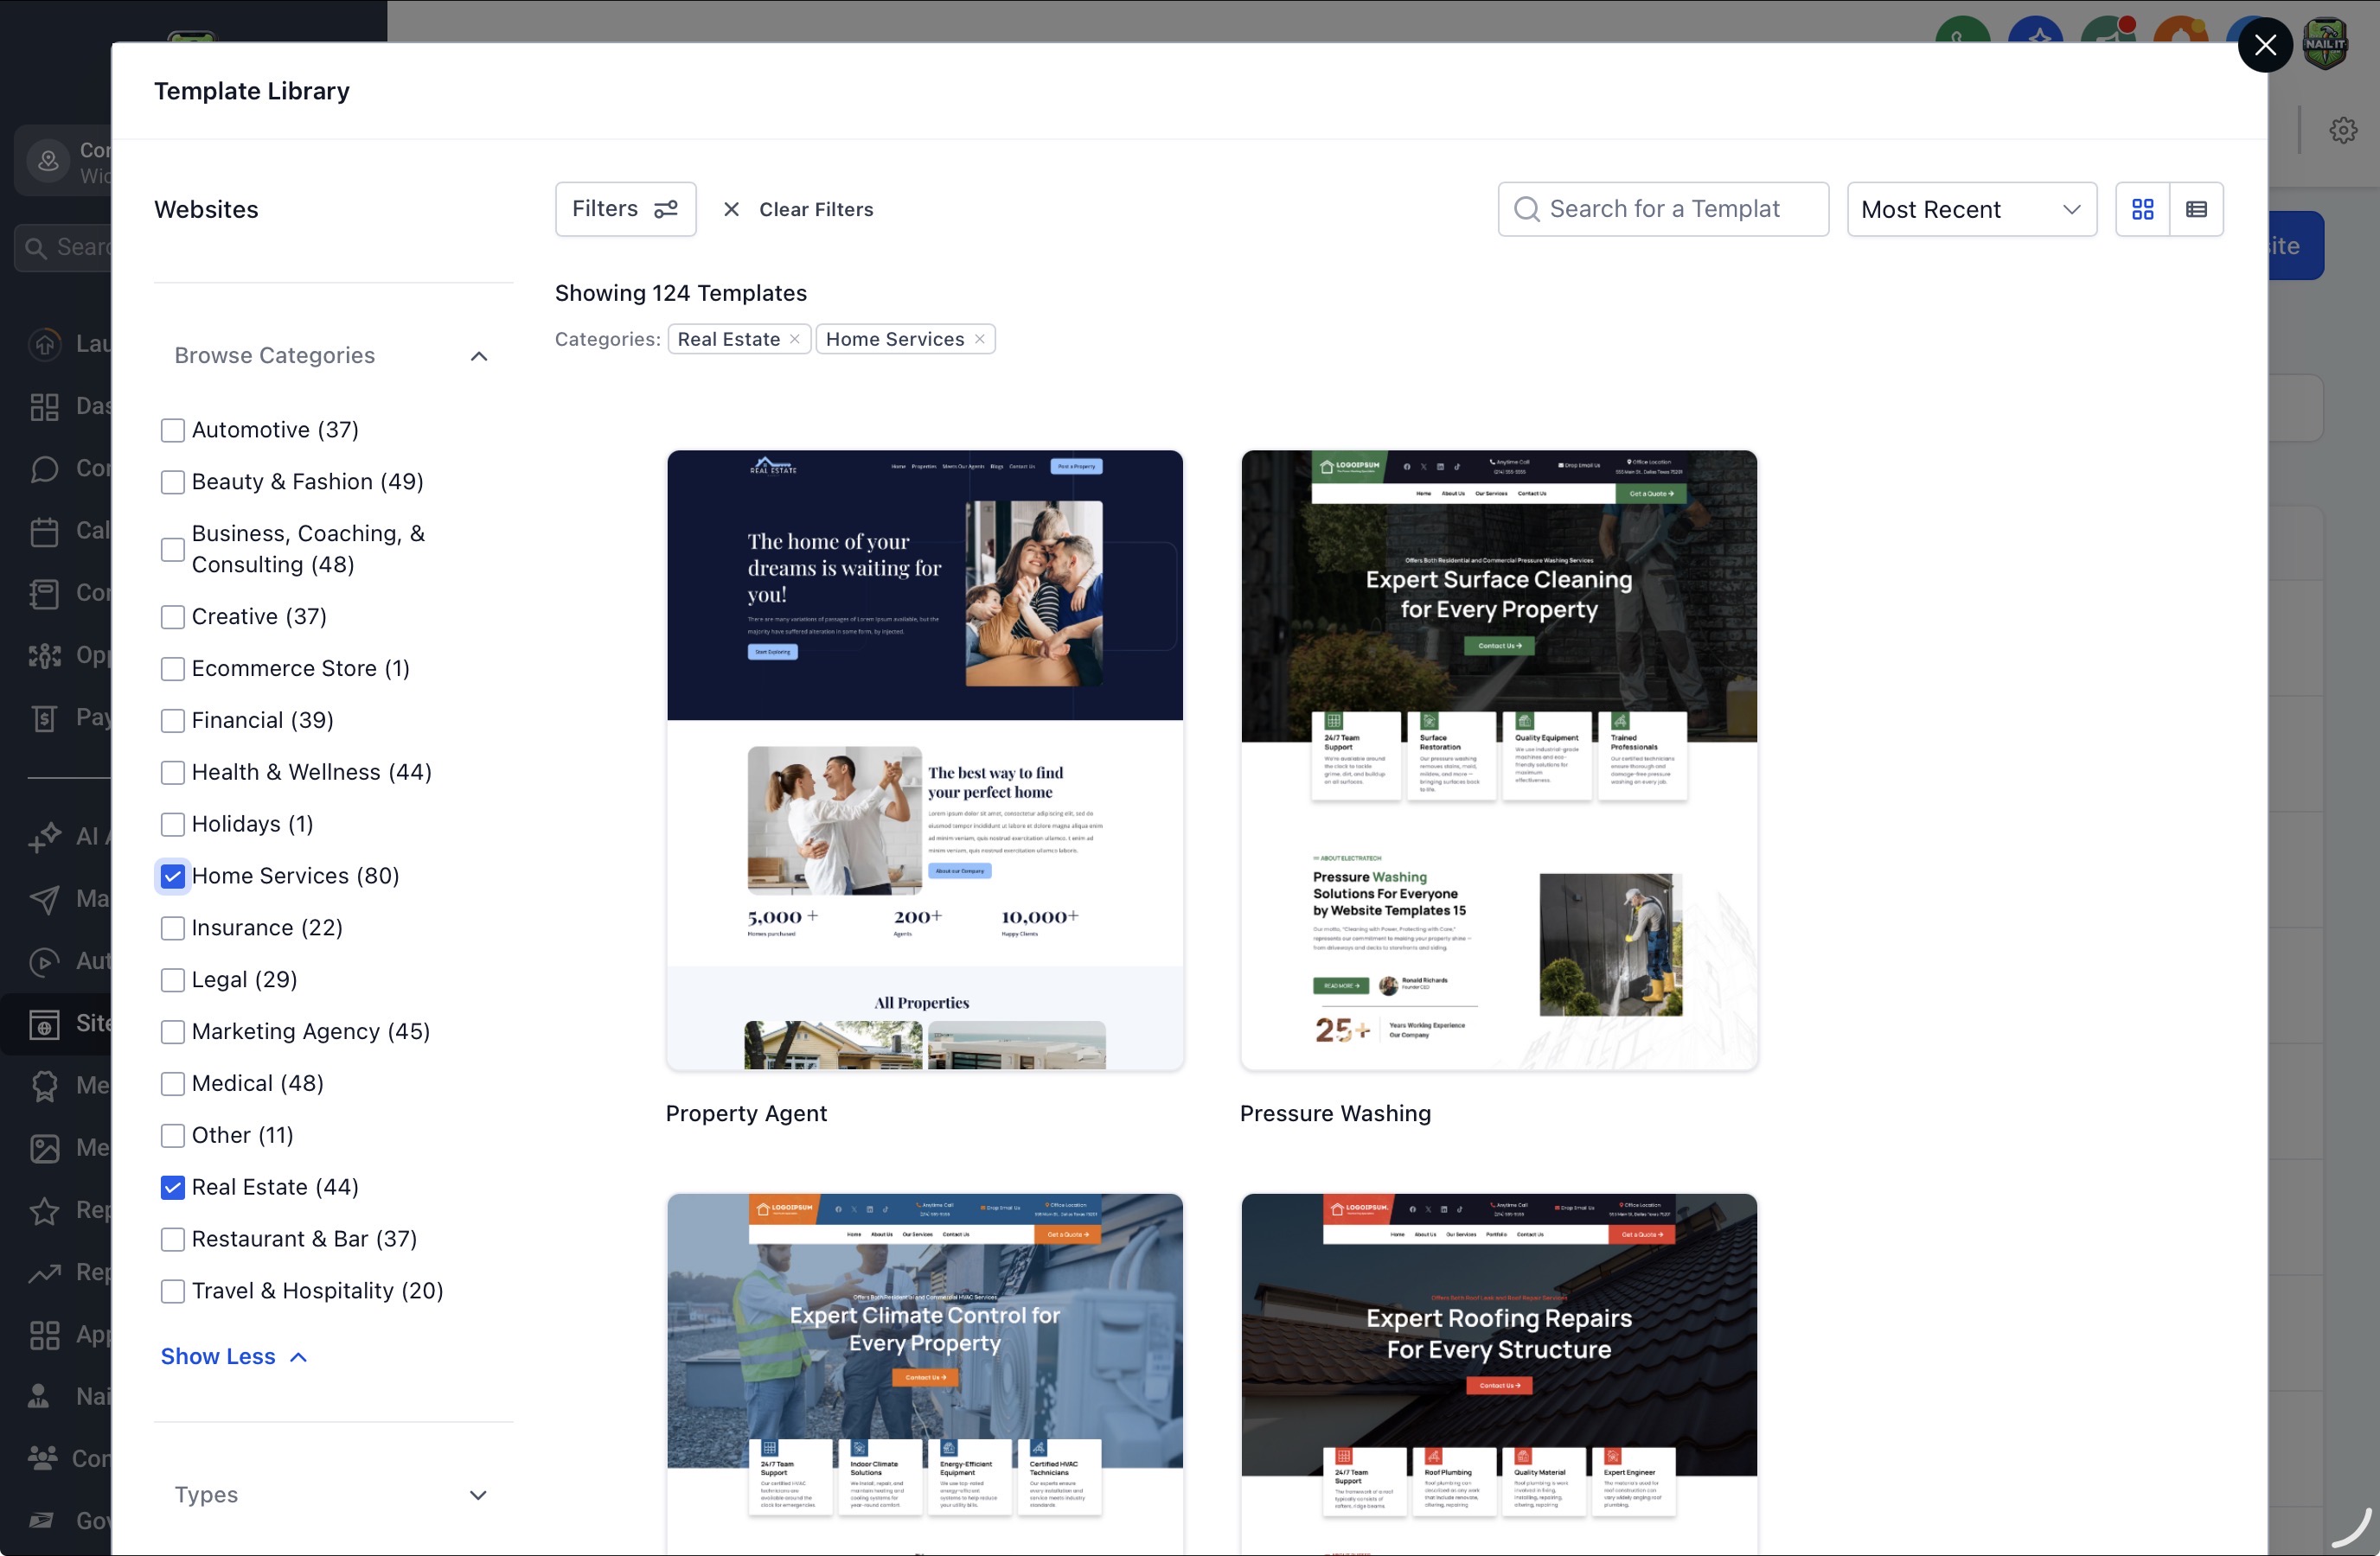
Task: Switch templates to grid view
Action: pyautogui.click(x=2143, y=209)
